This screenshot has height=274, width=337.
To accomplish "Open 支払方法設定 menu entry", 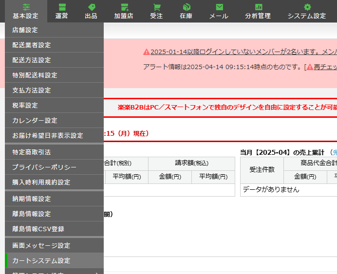I will click(x=54, y=90).
